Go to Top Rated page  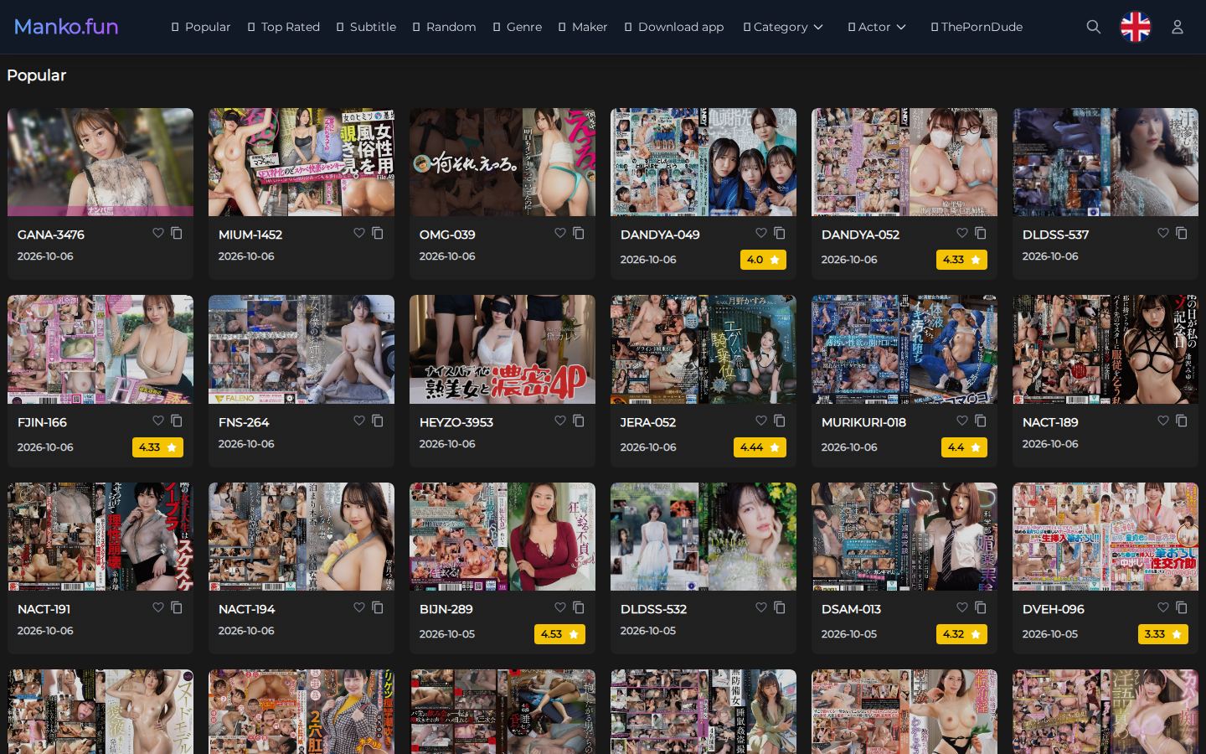tap(283, 27)
